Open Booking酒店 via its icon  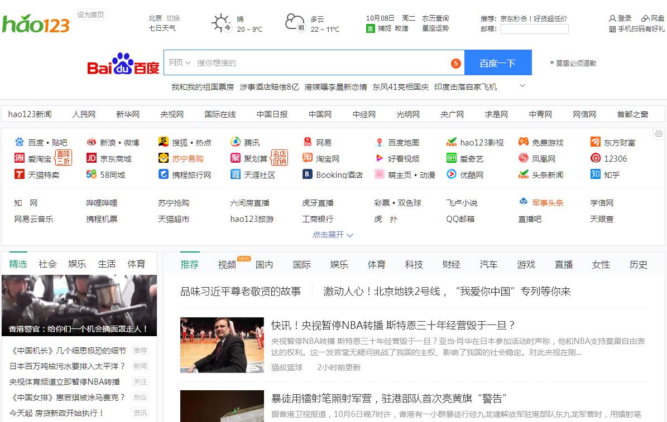pyautogui.click(x=308, y=174)
